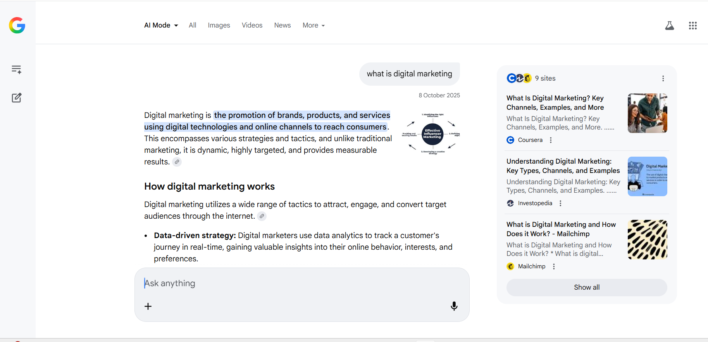
Task: Open 'What is Digital Marketing and How Does it Work?' link
Action: [561, 229]
